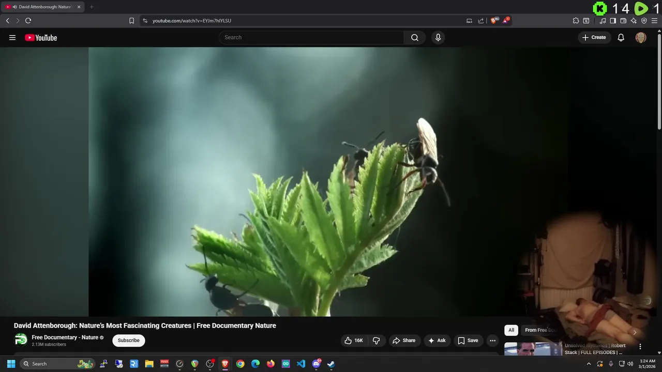662x372 pixels.
Task: Click the David Attenborough video title text
Action: [x=145, y=326]
